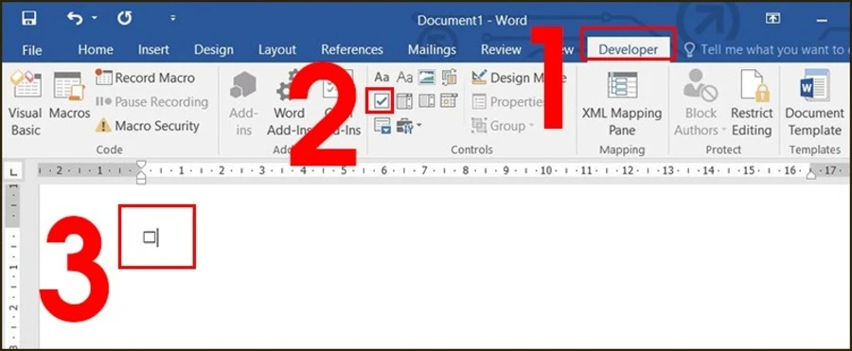852x351 pixels.
Task: Open the File tab
Action: (x=32, y=50)
